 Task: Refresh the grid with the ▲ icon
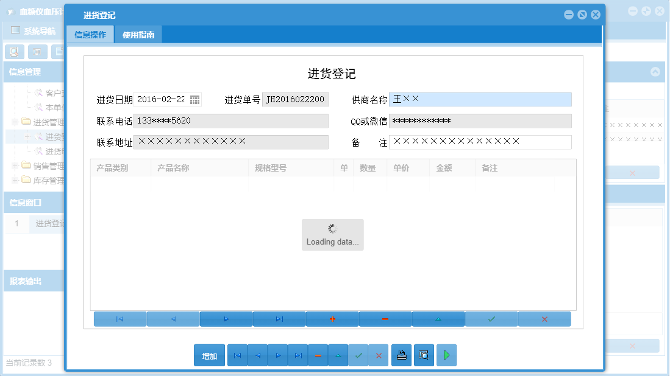coord(438,318)
